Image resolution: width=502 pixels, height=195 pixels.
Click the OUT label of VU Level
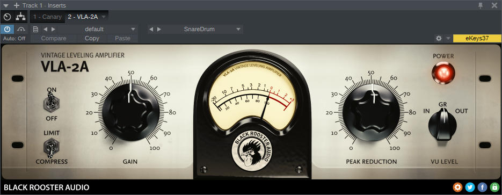[x=461, y=111]
